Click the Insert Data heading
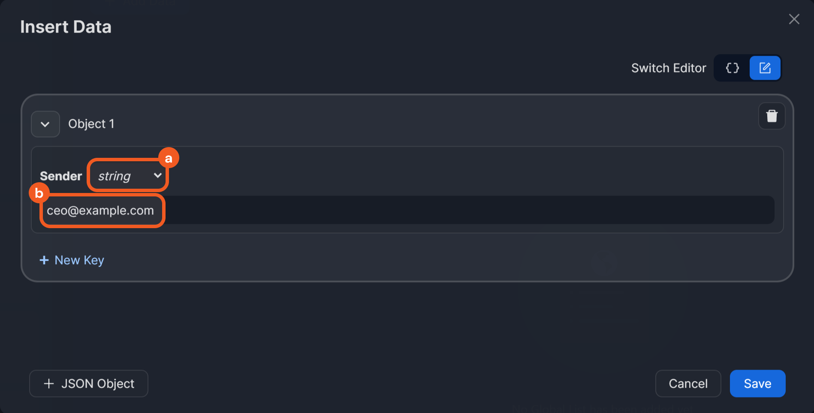This screenshot has width=814, height=413. coord(66,27)
